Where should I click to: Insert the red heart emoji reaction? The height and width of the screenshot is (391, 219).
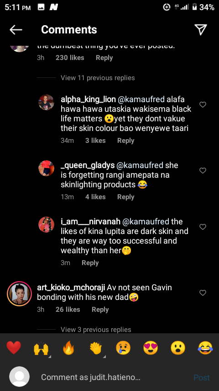[x=14, y=348]
